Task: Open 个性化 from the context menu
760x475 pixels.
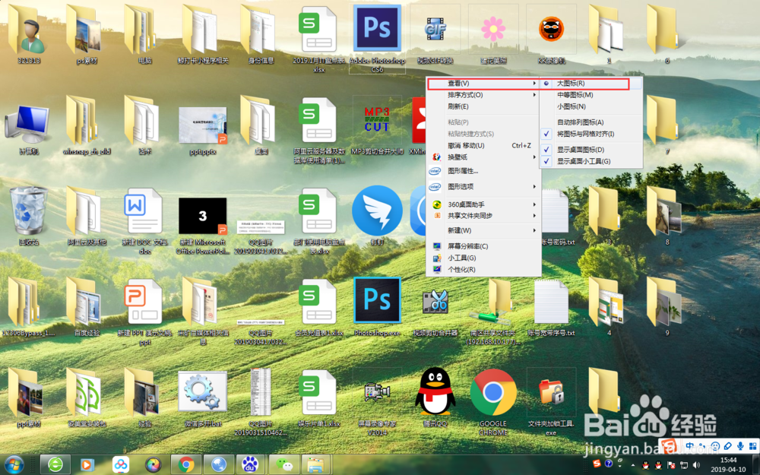Action: pyautogui.click(x=483, y=270)
